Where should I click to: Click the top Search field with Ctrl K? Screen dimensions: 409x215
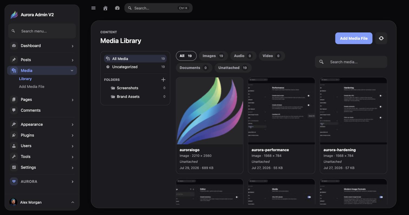pos(159,8)
